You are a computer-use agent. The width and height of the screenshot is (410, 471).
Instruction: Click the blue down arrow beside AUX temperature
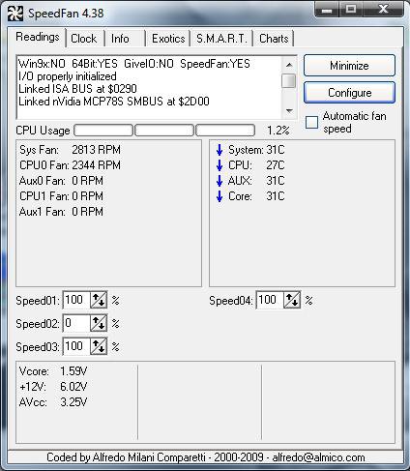pos(220,181)
